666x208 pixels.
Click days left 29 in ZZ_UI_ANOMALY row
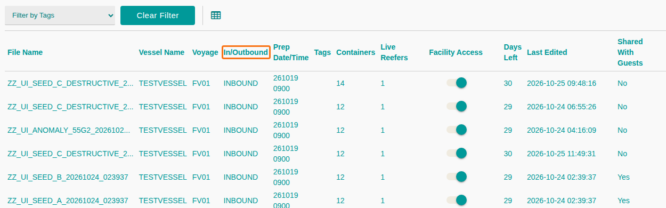[508, 130]
